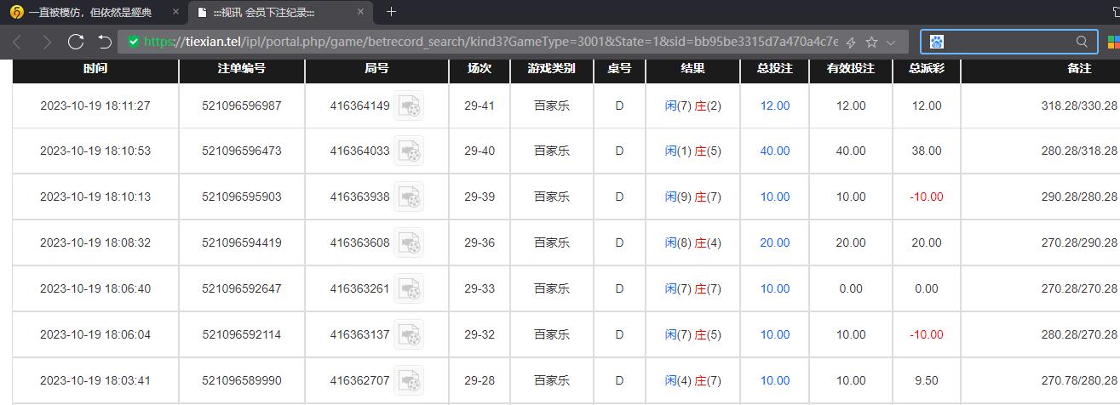This screenshot has width=1120, height=405.
Task: Click the 局号 column header
Action: pos(376,68)
